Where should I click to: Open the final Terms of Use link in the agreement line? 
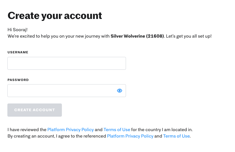176,136
